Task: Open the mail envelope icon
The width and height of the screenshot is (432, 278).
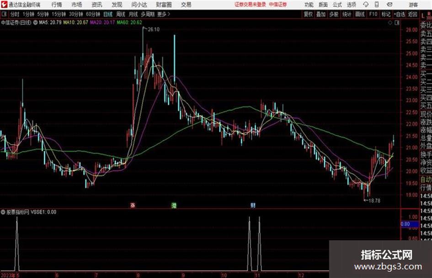Action: pos(389,5)
